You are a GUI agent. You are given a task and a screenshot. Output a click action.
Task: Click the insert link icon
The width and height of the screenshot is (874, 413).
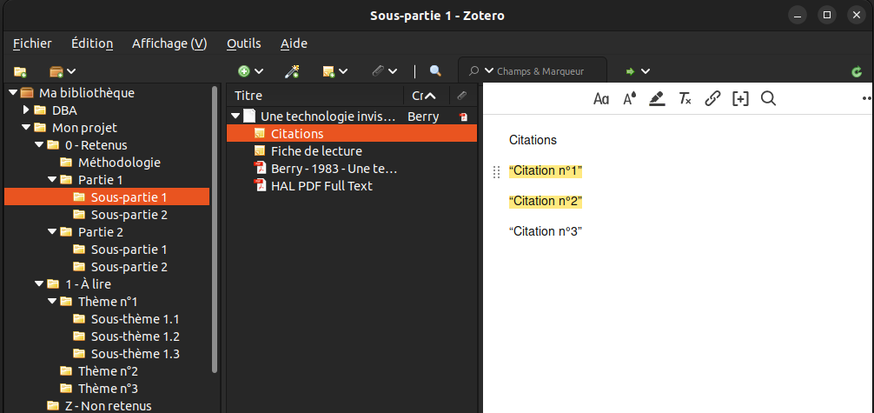click(712, 99)
